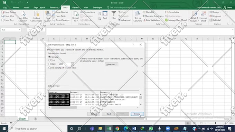Open Recent Sources
The height and width of the screenshot is (132, 235).
61,20
